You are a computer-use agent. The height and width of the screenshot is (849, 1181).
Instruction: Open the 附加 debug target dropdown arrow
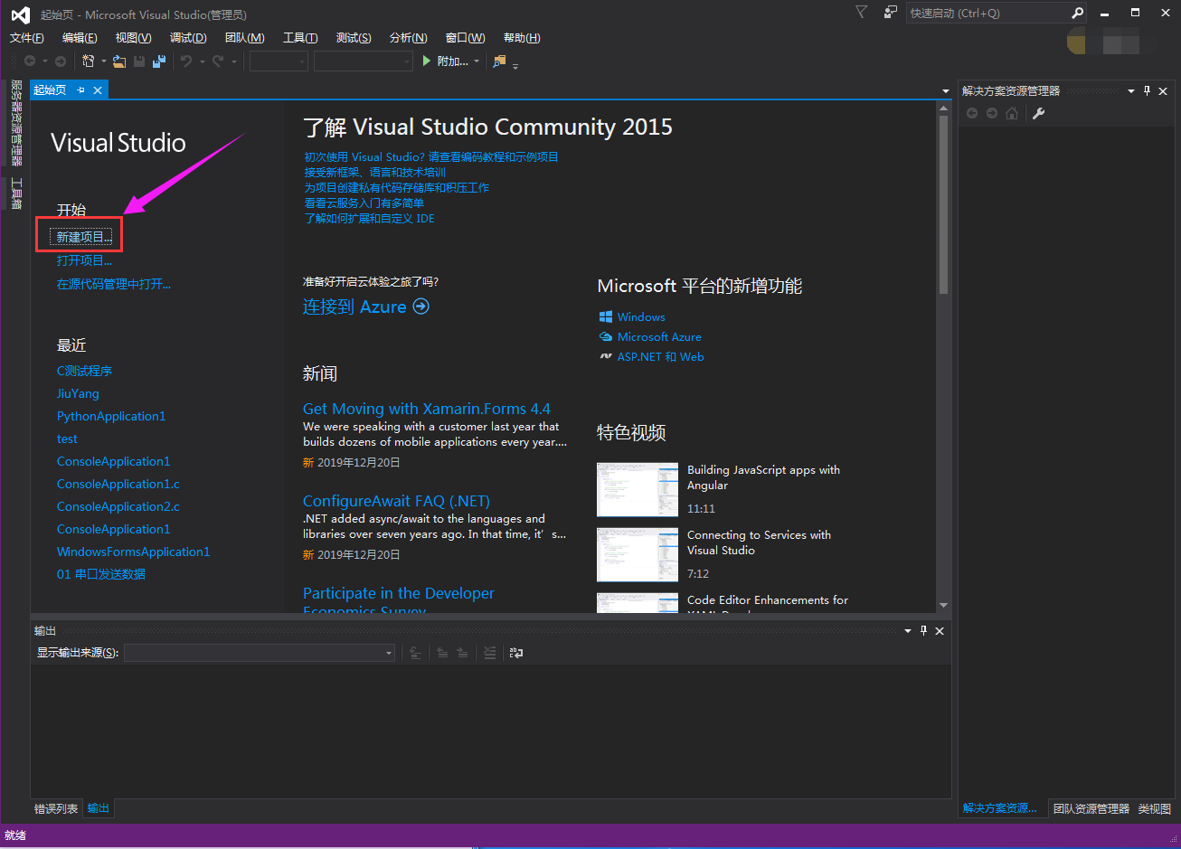tap(478, 61)
